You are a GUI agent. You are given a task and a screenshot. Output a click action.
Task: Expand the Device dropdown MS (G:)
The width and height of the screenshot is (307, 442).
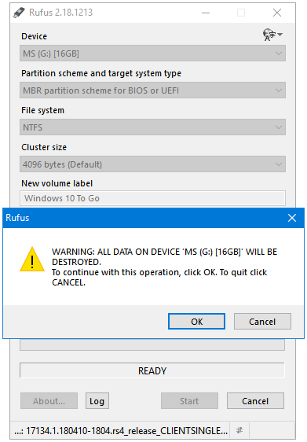click(152, 53)
